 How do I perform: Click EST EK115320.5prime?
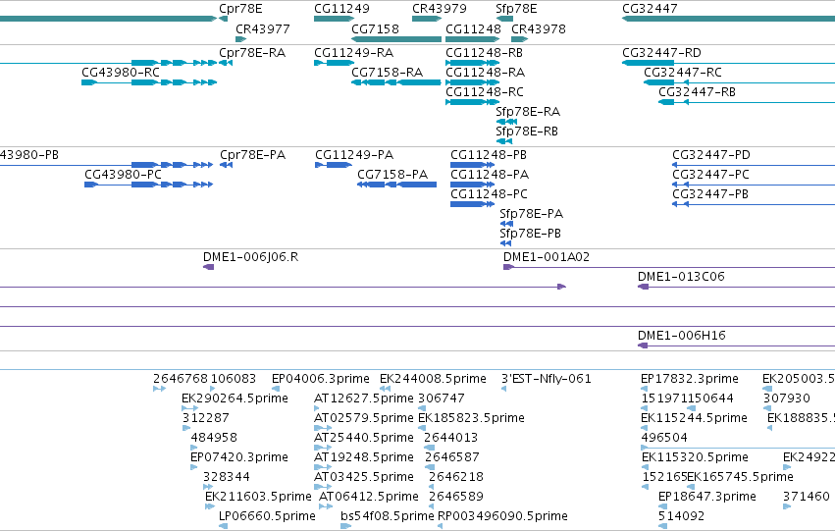tap(695, 457)
